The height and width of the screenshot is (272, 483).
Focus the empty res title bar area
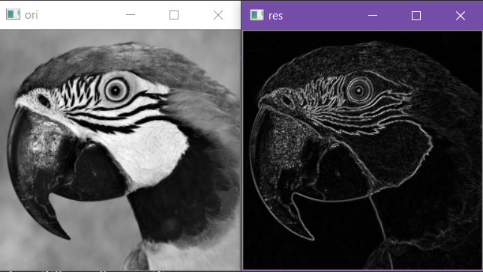[323, 16]
